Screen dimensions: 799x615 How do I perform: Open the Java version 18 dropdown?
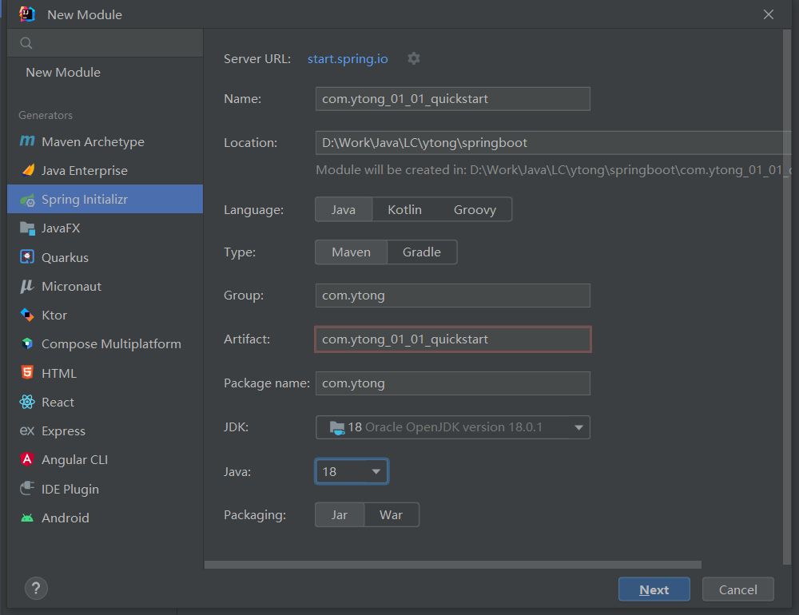tap(352, 471)
